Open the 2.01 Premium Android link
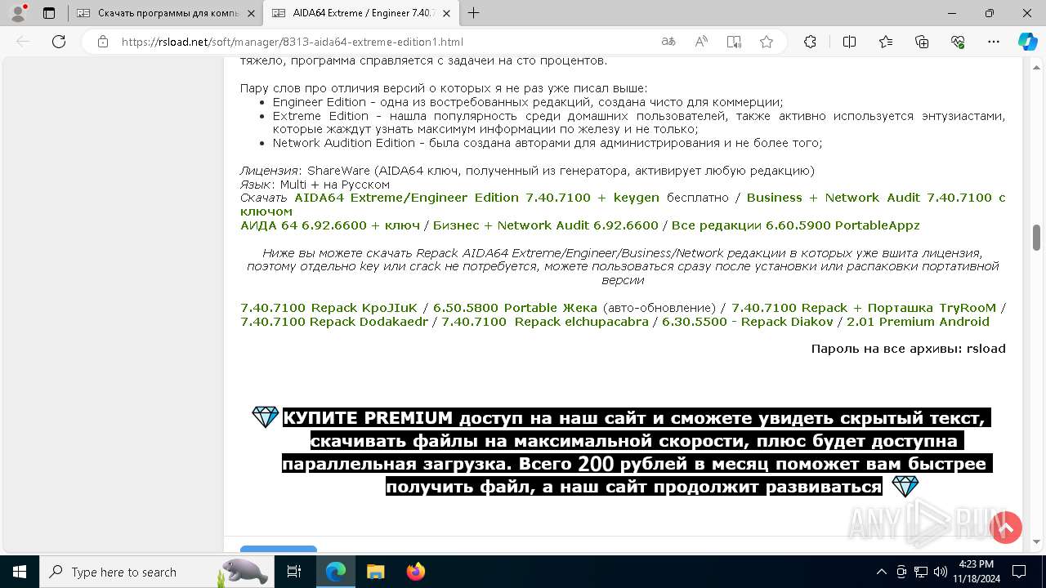1046x588 pixels. [x=918, y=322]
